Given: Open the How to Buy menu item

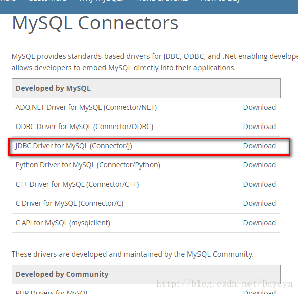Looking at the screenshot, I should click(x=220, y=1).
